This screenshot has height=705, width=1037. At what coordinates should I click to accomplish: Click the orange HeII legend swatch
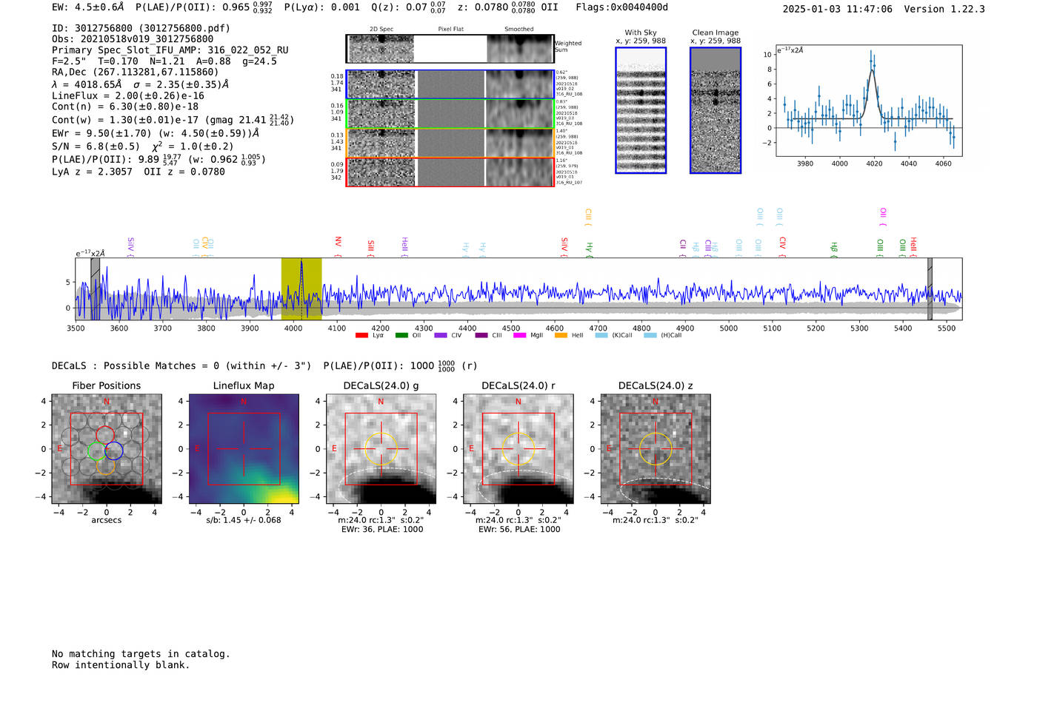click(561, 335)
